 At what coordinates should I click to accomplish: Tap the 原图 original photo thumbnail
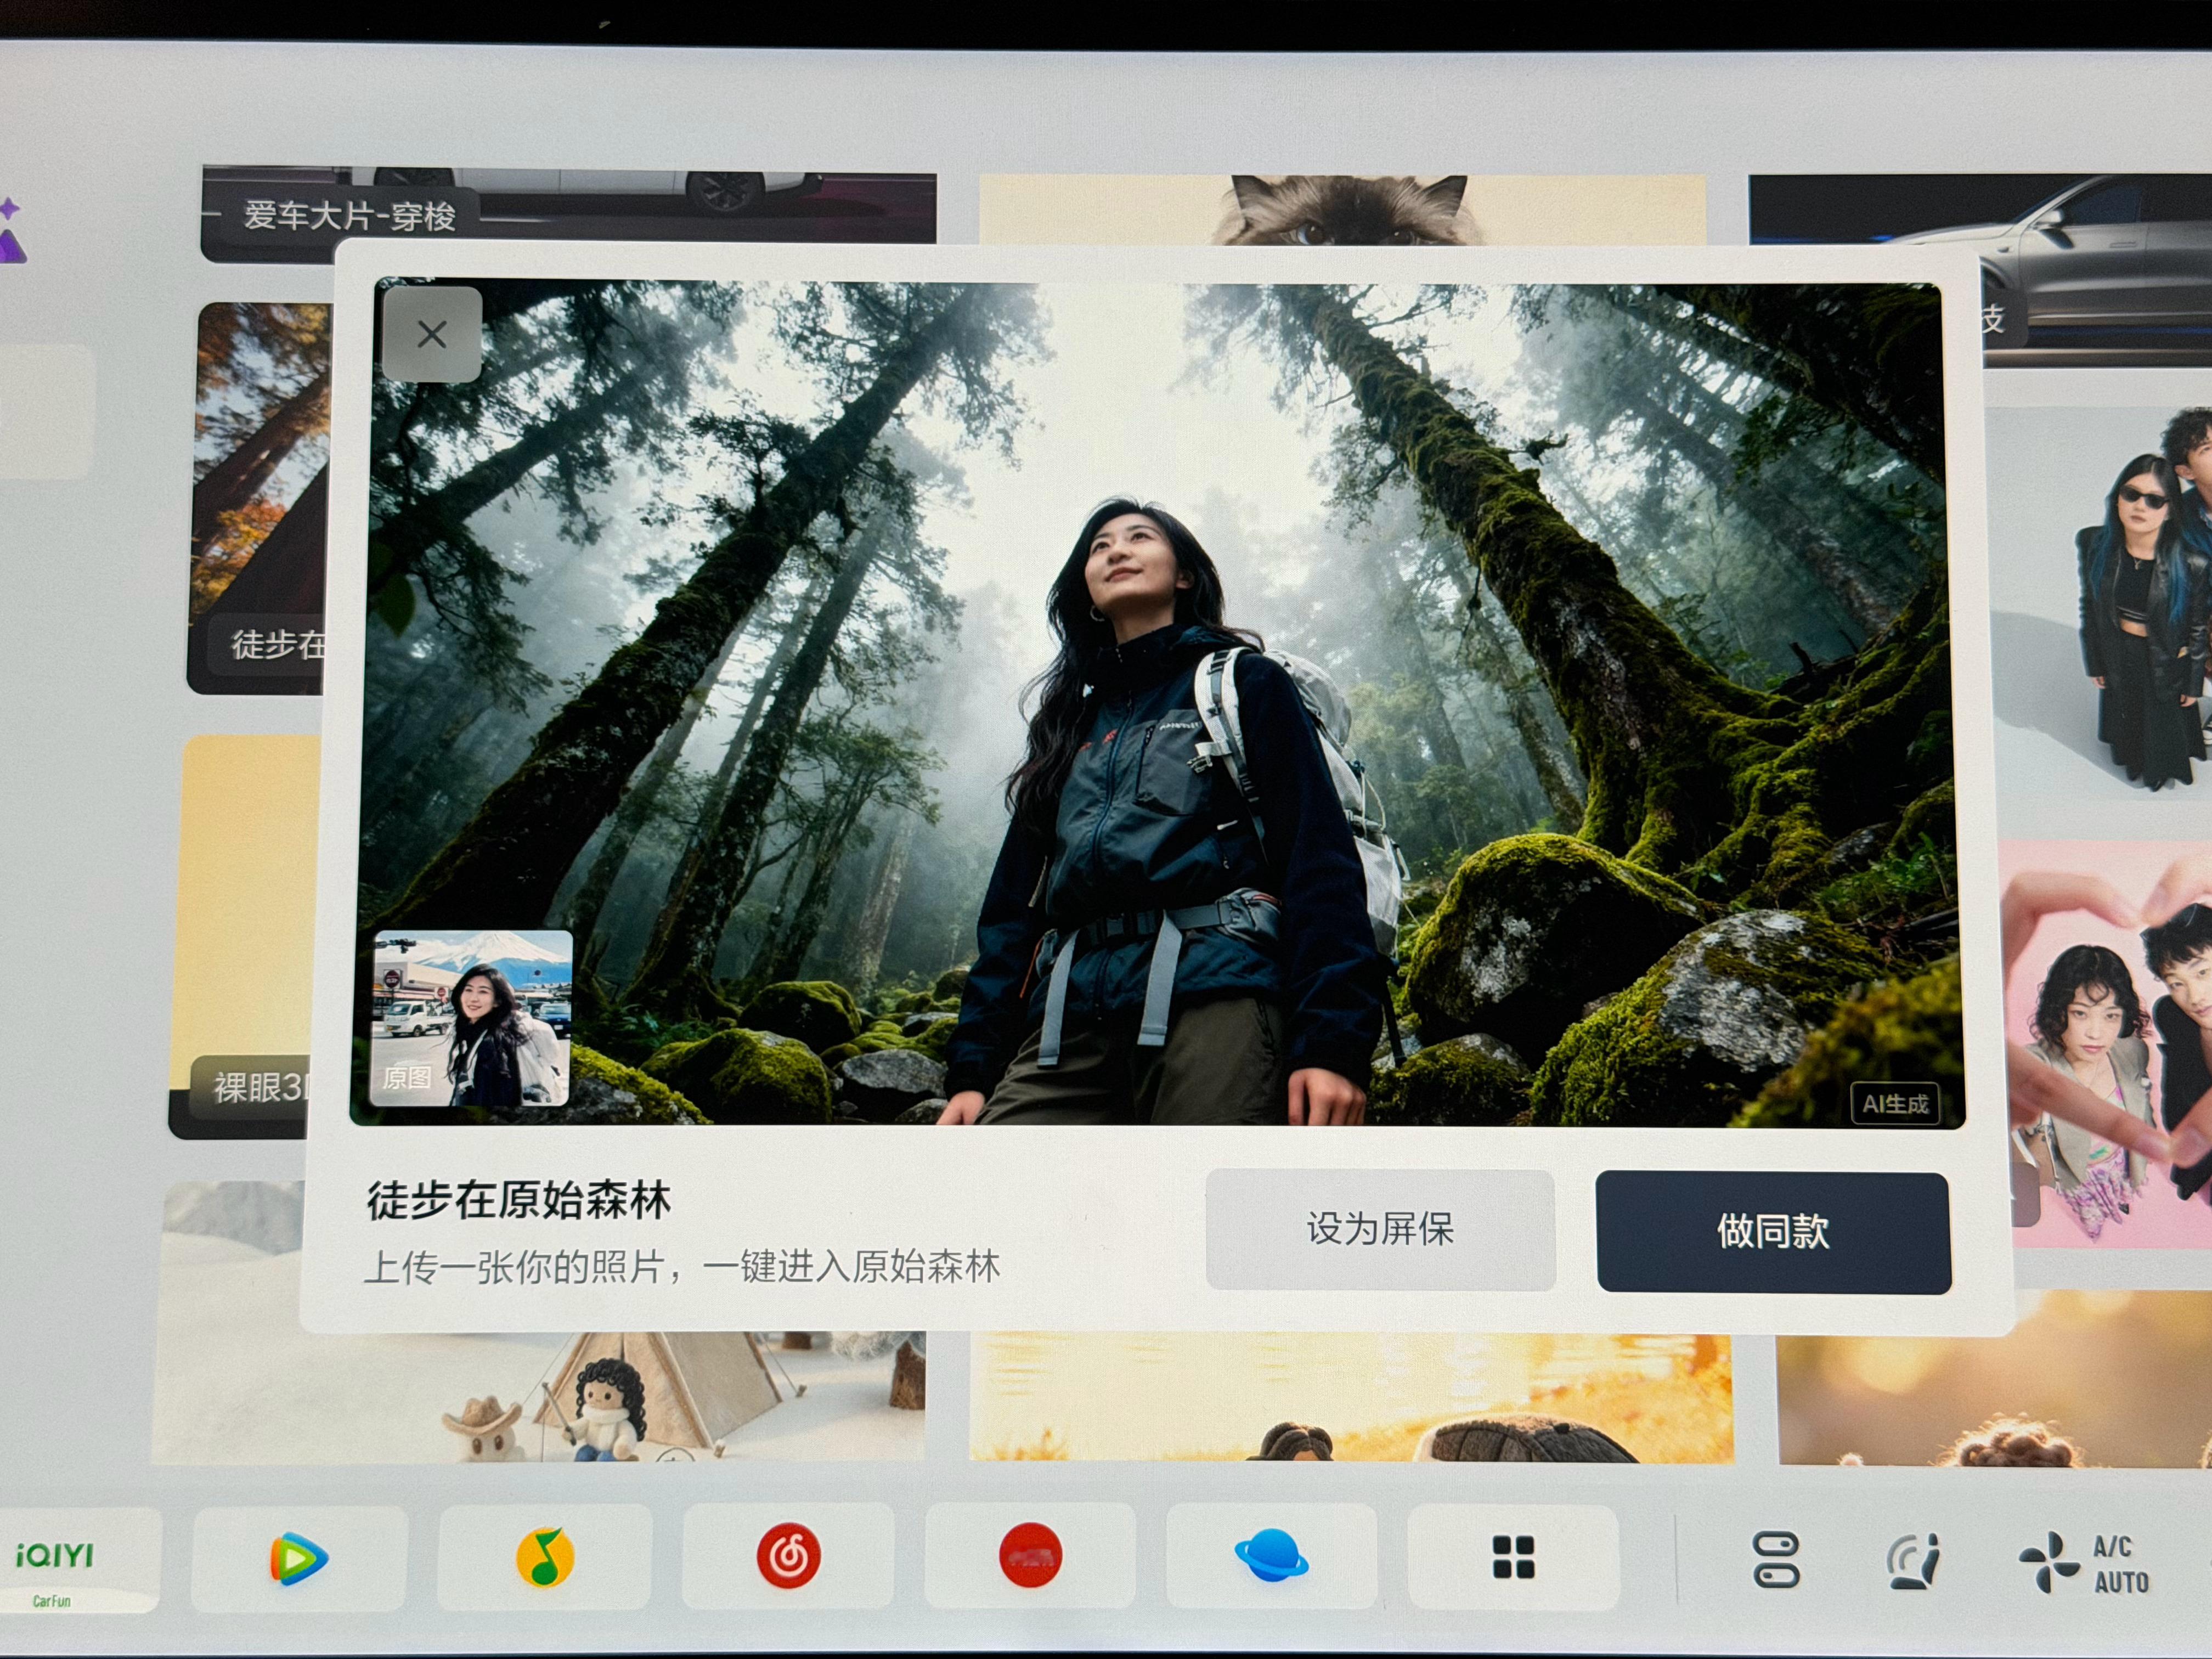(x=471, y=1018)
